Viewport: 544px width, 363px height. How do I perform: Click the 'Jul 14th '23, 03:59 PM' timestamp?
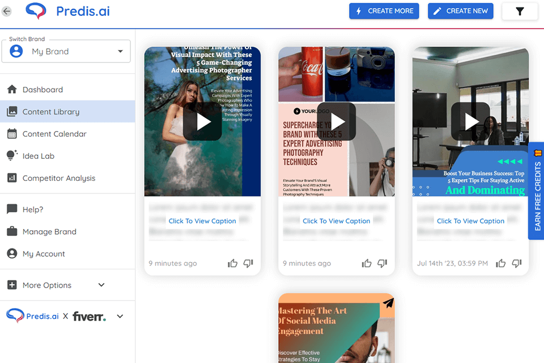point(452,263)
